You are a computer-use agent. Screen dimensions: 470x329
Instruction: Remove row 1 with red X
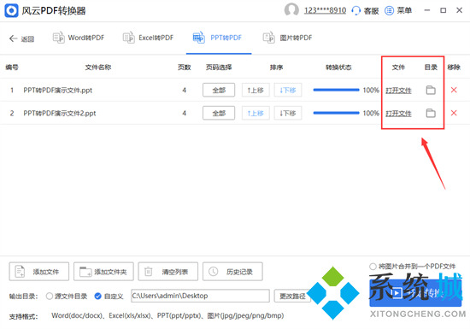click(454, 90)
